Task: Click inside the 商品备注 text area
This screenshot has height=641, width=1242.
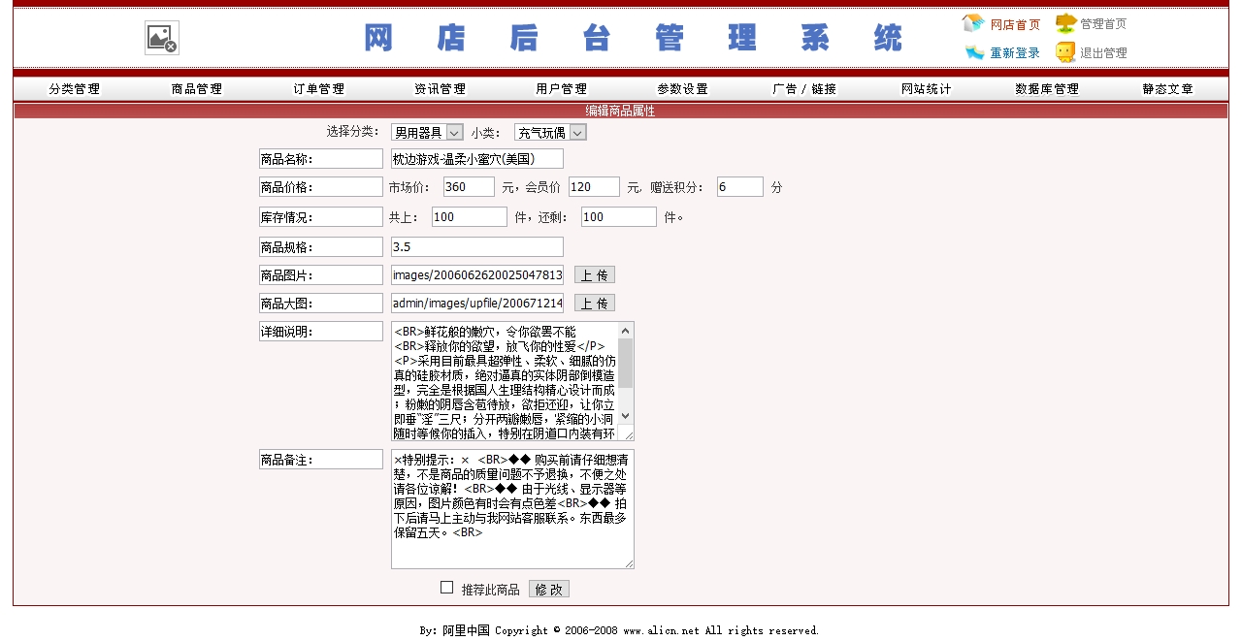Action: click(512, 508)
